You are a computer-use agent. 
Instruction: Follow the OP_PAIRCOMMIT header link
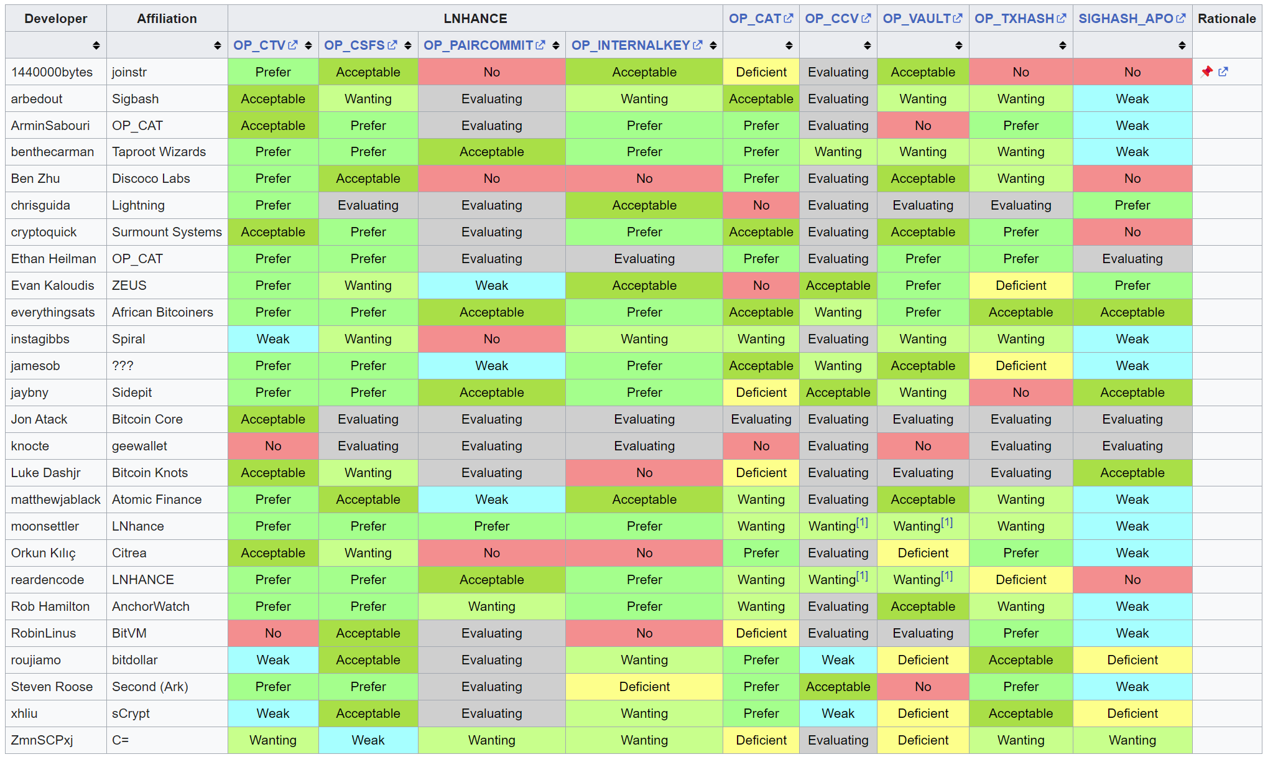click(478, 45)
